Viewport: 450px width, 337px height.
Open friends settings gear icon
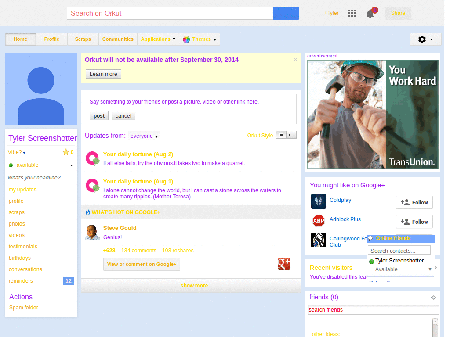point(434,298)
